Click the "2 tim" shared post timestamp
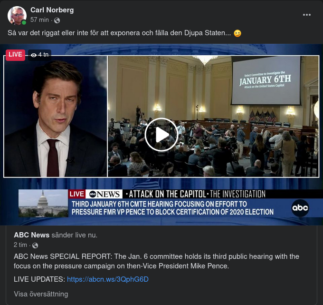 click(20, 245)
